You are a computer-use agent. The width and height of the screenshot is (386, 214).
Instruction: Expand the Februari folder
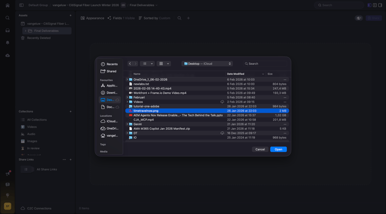click(x=127, y=97)
